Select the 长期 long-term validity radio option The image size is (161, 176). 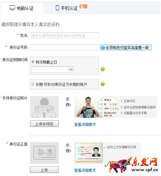click(33, 84)
